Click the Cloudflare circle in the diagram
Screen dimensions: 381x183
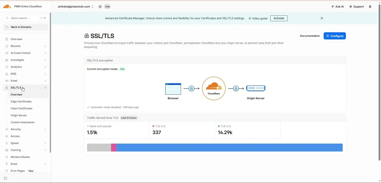point(214,88)
